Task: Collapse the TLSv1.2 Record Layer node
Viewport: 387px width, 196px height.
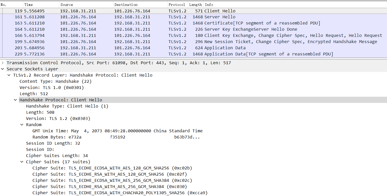Action: (9, 75)
